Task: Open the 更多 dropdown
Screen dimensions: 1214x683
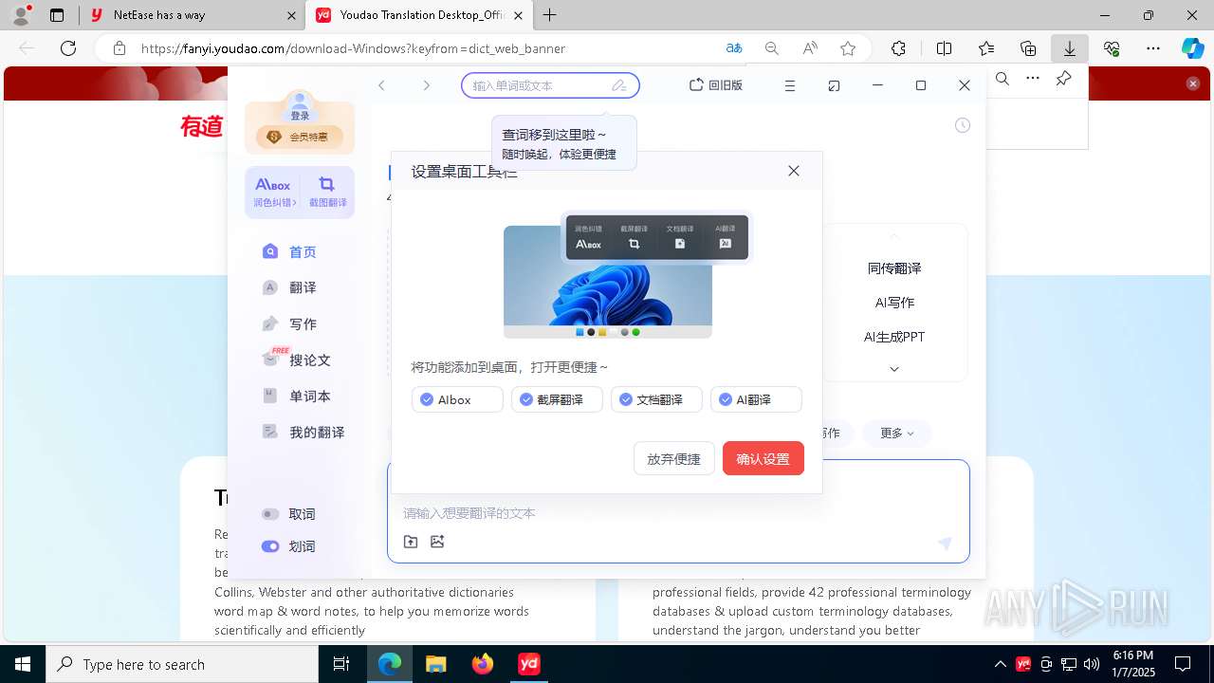Action: click(x=896, y=434)
